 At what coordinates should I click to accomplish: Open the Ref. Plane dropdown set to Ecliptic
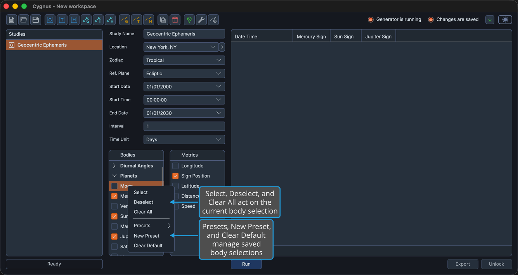pos(184,73)
